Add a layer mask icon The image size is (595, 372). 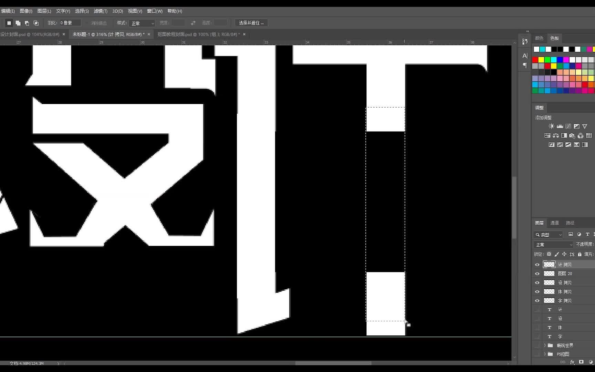[x=581, y=362]
